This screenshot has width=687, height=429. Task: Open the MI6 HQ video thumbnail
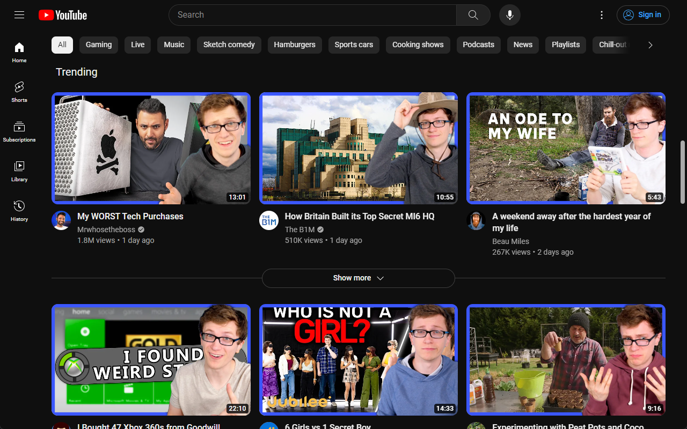(359, 149)
